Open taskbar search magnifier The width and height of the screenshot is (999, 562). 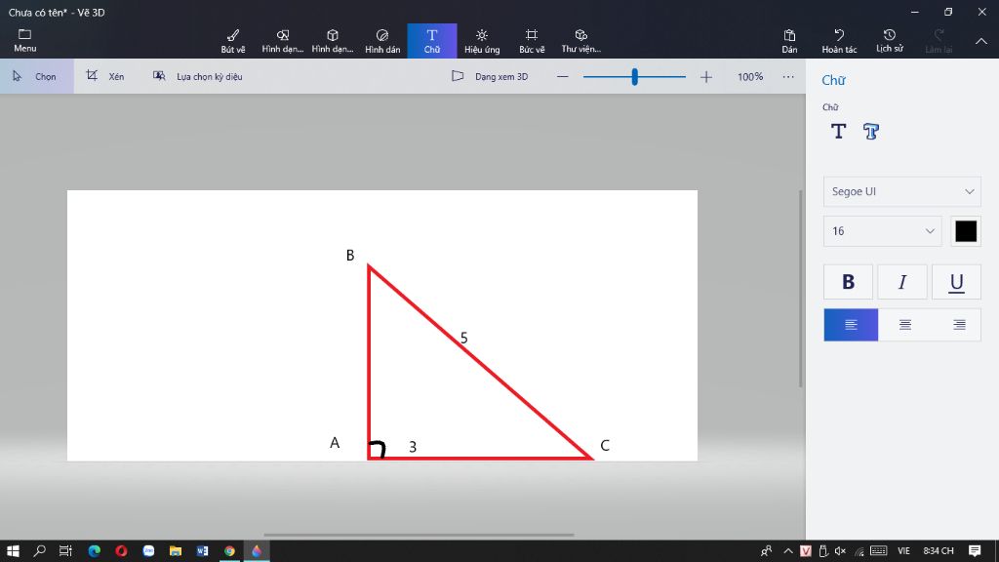tap(39, 550)
